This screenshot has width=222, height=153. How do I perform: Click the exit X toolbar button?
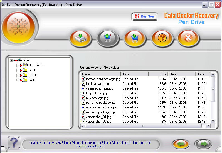188,38
